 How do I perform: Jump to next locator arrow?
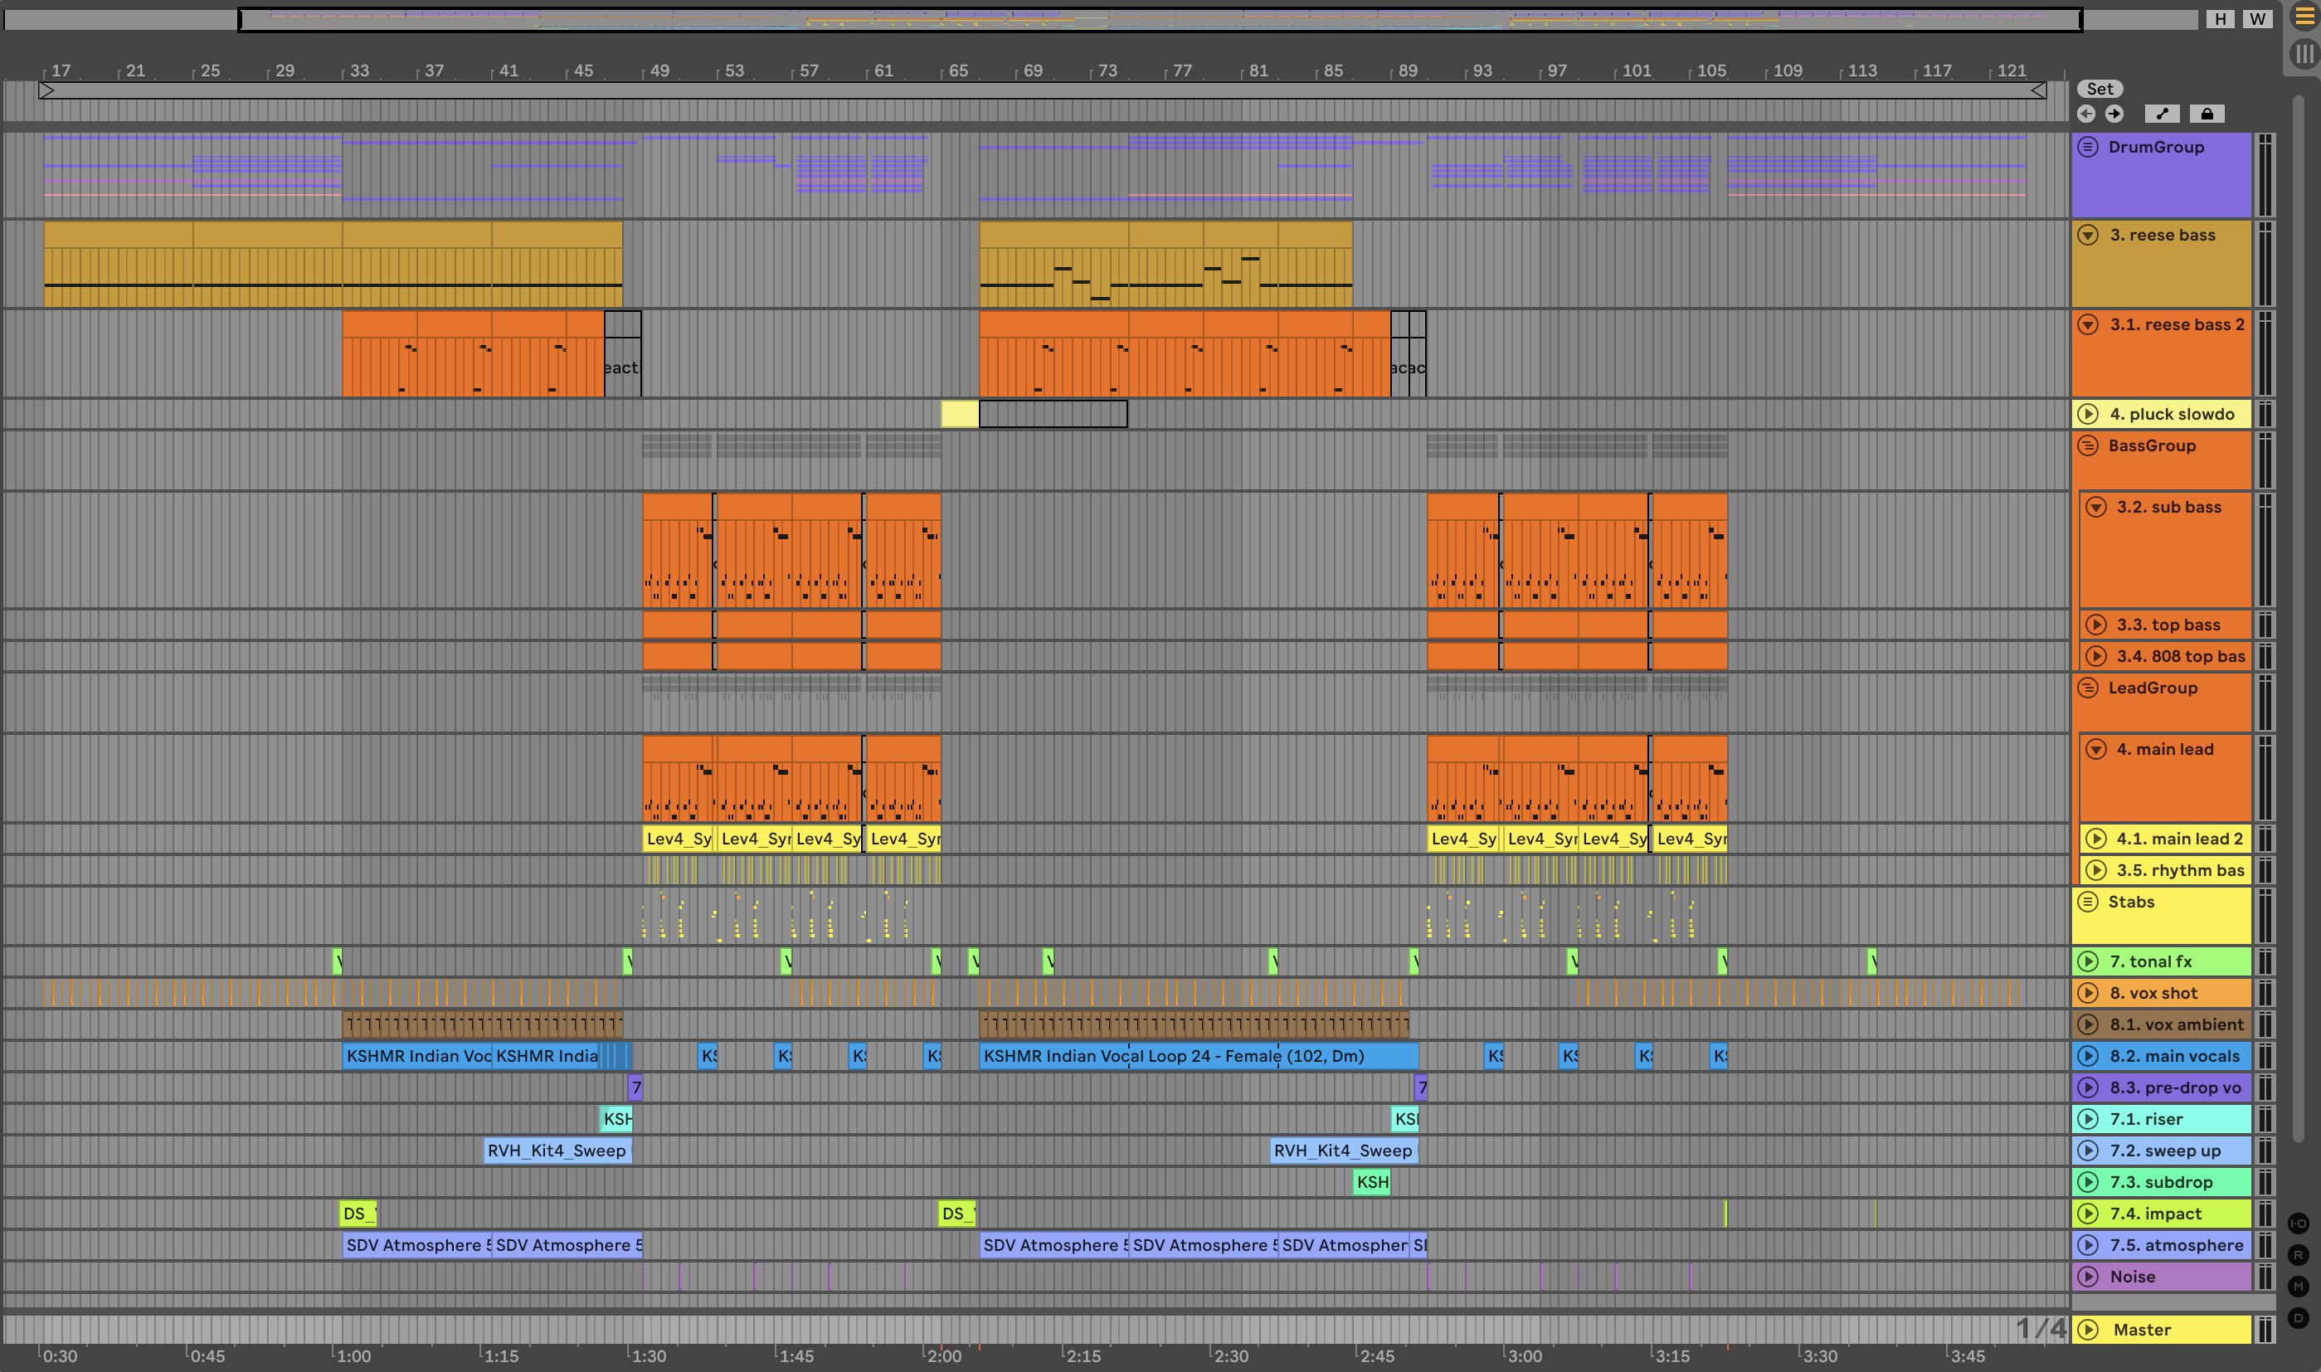[2114, 114]
